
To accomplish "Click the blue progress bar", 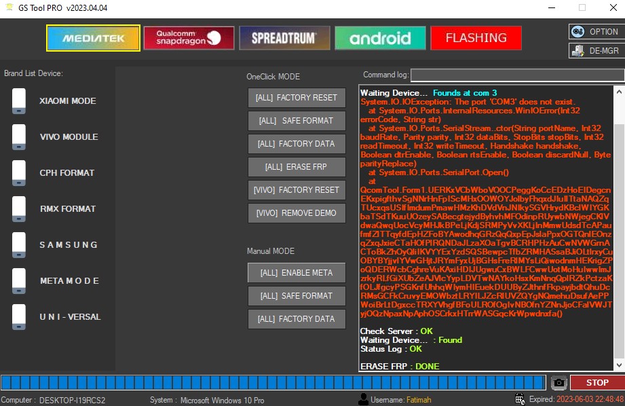I will point(273,383).
